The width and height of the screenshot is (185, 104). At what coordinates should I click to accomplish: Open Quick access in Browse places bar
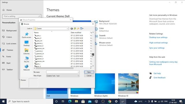pos(27,35)
